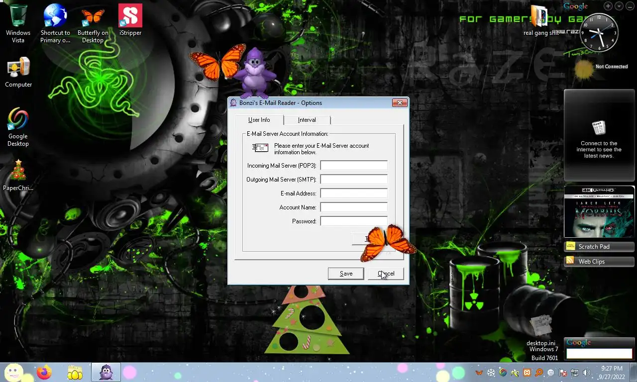
Task: Click the Not Connected weather gadget
Action: 601,69
